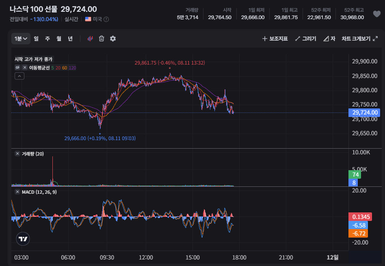Close the 거래량 (20) indicator
385x266 pixels.
(x=17, y=154)
